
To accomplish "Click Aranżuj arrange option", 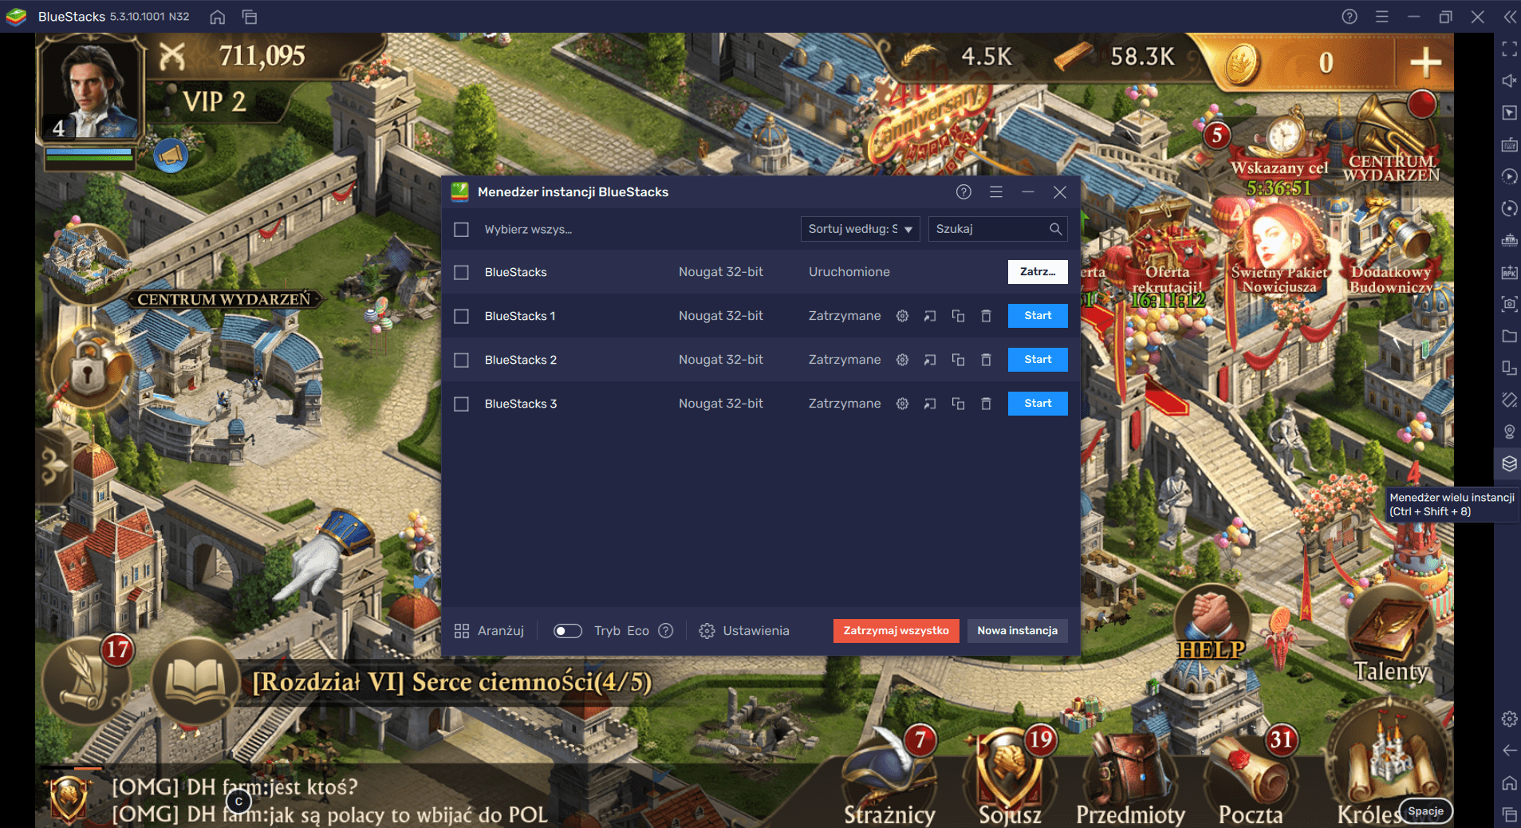I will click(x=489, y=631).
